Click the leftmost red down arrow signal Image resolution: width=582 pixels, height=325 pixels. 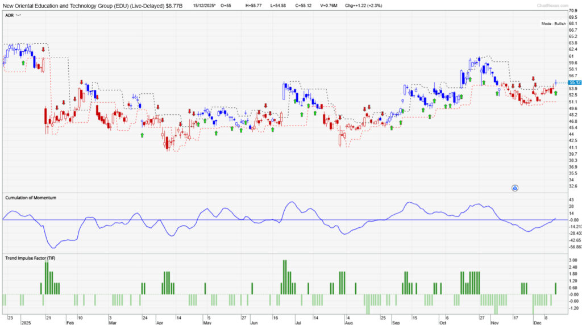(x=43, y=50)
